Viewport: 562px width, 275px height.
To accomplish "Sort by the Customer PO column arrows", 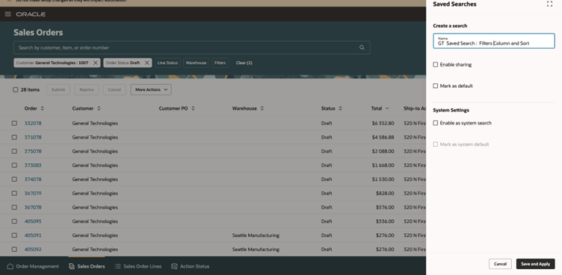I will pos(193,108).
